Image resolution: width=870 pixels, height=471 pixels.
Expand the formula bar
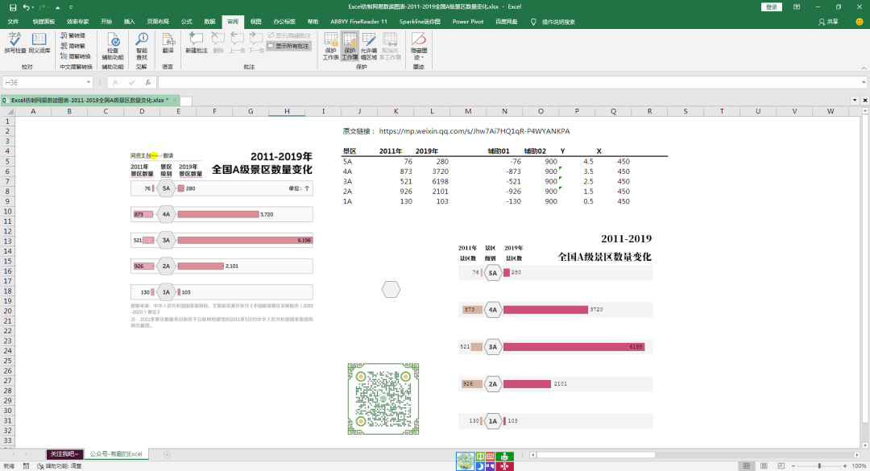click(x=864, y=82)
